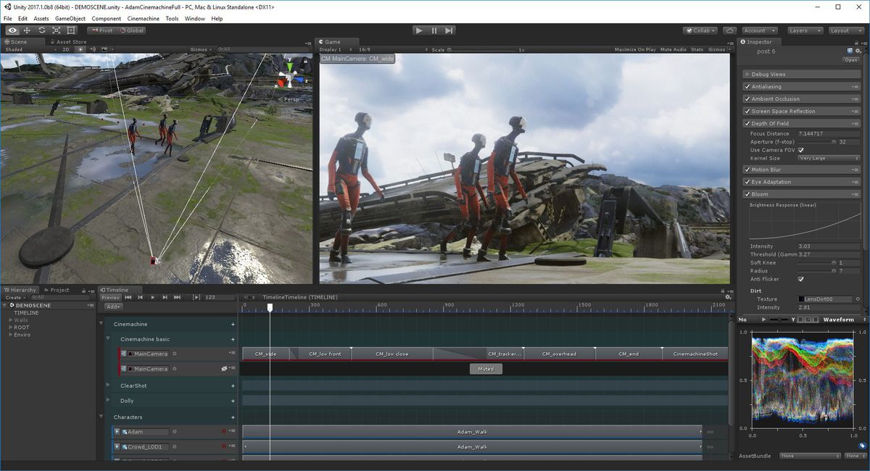Pick the Dirt texture object selector circle

tap(858, 299)
